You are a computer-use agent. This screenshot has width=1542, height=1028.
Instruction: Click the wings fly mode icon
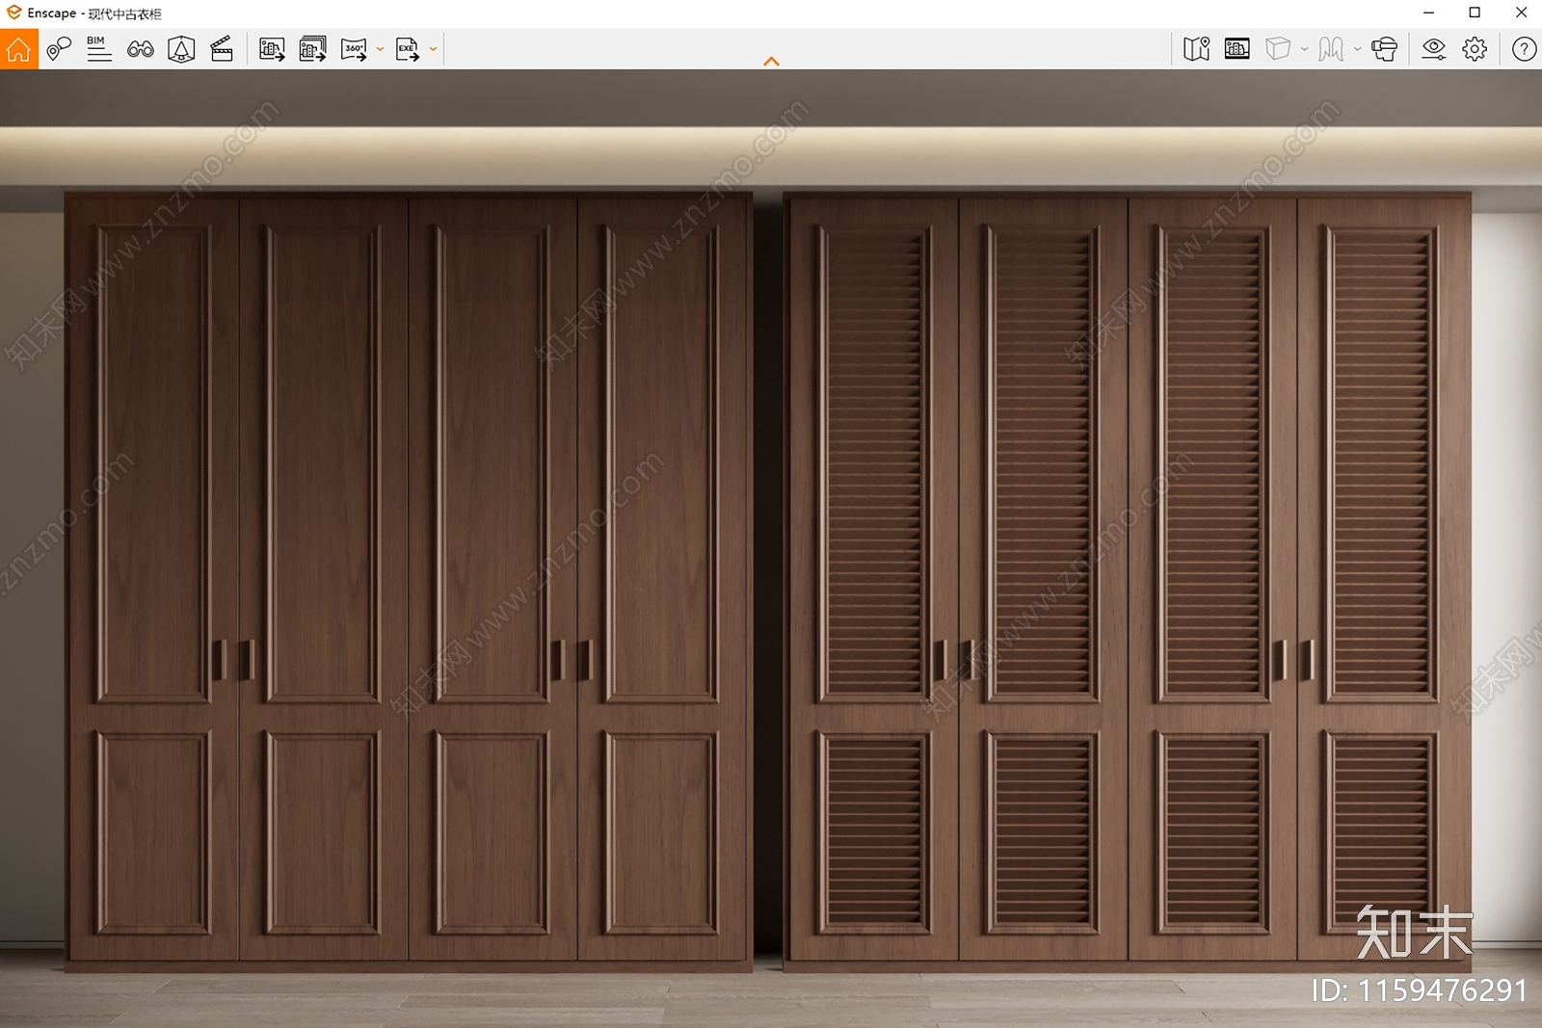click(x=1331, y=49)
